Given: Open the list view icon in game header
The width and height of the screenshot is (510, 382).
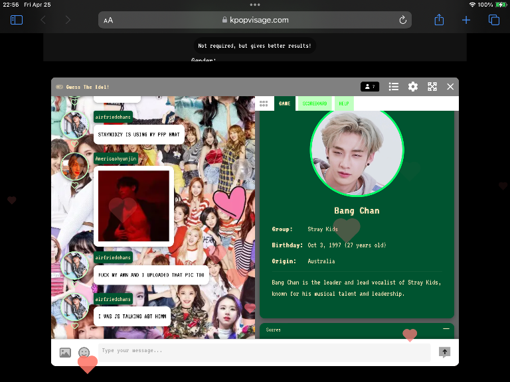Looking at the screenshot, I should 394,87.
